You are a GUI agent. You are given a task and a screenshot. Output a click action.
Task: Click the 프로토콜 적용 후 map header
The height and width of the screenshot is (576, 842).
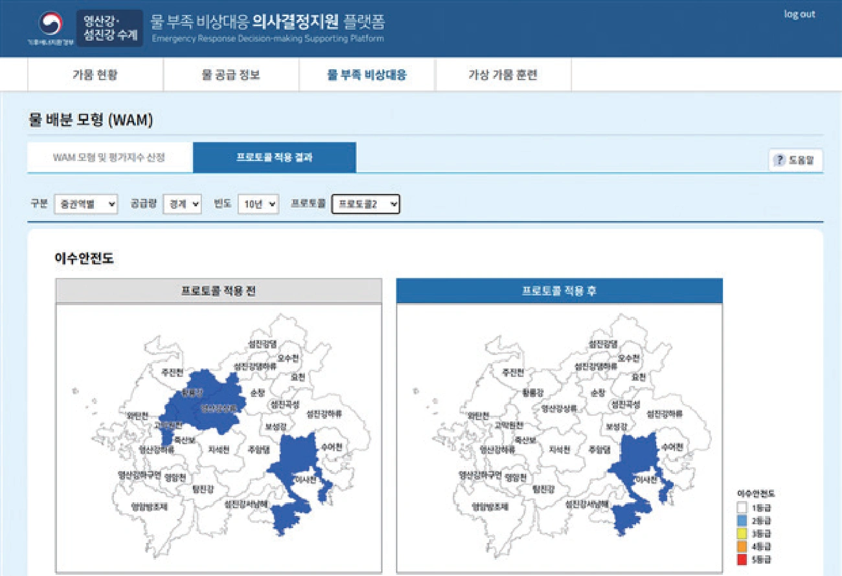pos(560,291)
